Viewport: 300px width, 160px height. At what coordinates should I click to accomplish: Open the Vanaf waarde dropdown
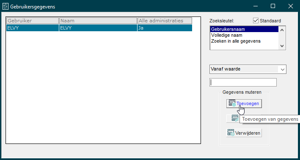(x=248, y=69)
